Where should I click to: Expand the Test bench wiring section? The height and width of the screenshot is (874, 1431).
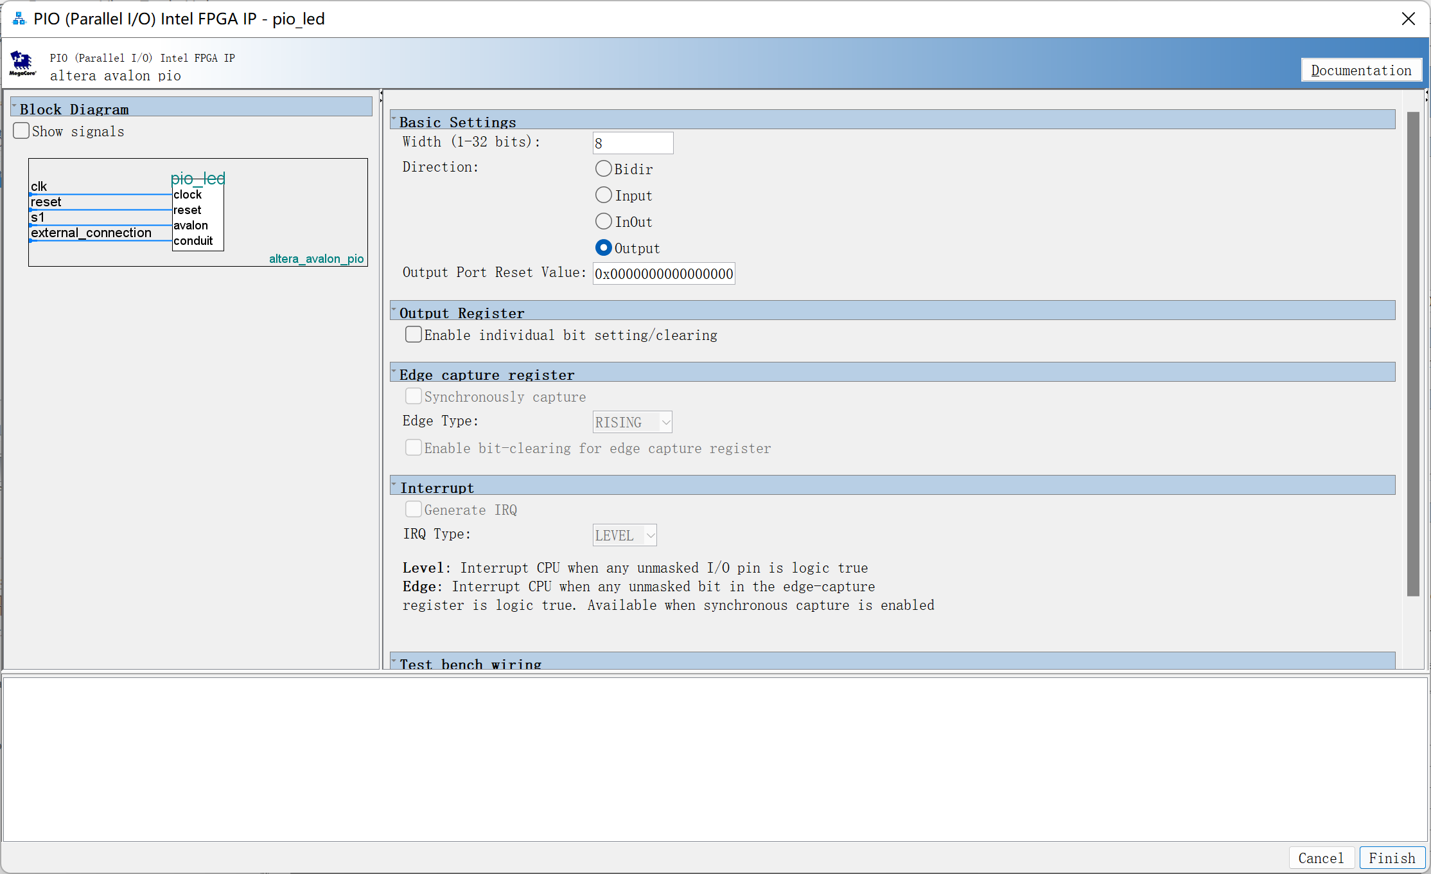394,661
